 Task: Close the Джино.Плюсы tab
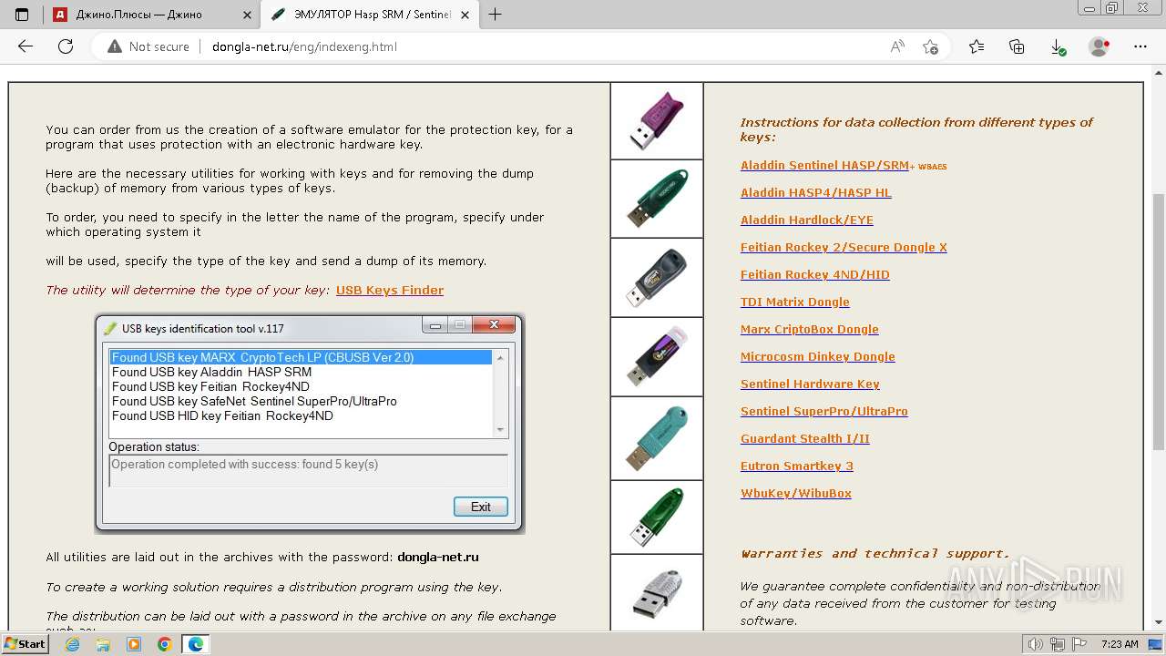pyautogui.click(x=246, y=15)
